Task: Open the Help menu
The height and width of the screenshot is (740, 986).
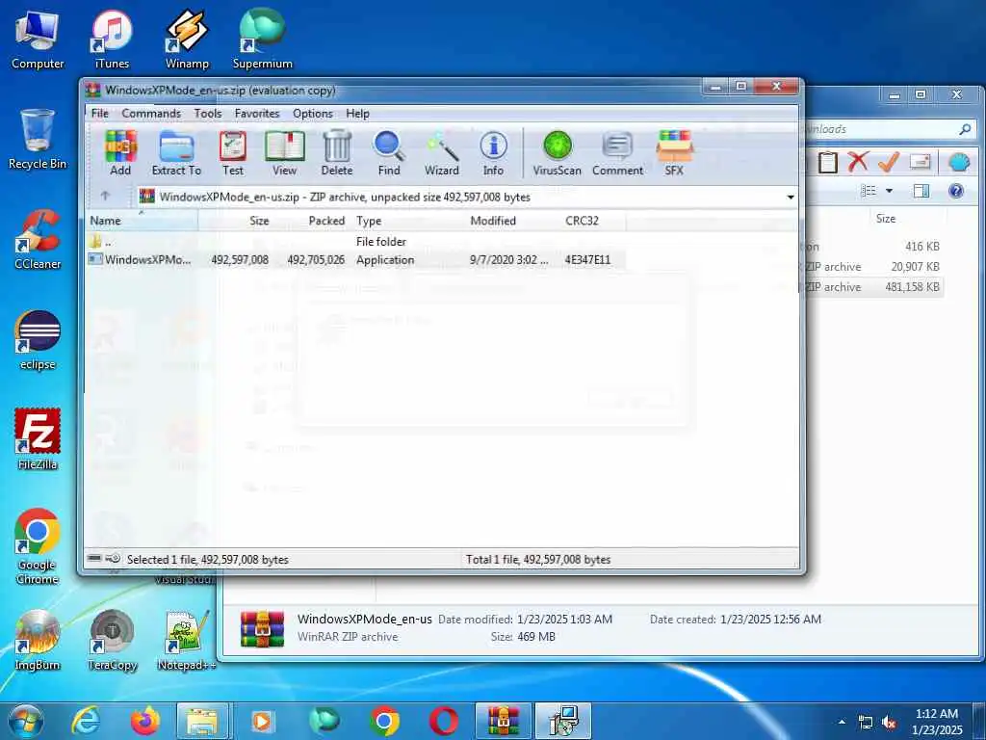Action: [357, 114]
